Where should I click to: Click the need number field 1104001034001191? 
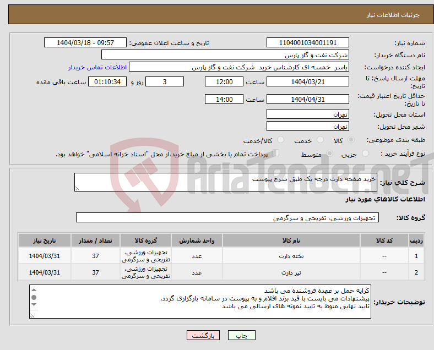pos(307,42)
